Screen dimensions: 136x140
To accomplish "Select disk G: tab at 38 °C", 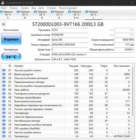I will click(x=42, y=15).
